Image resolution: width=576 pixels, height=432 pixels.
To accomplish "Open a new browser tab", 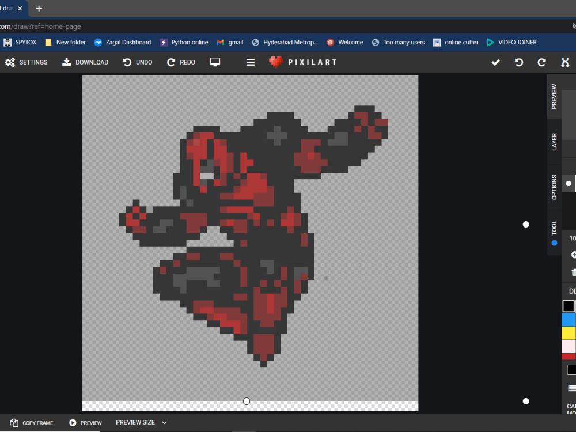I will point(39,9).
